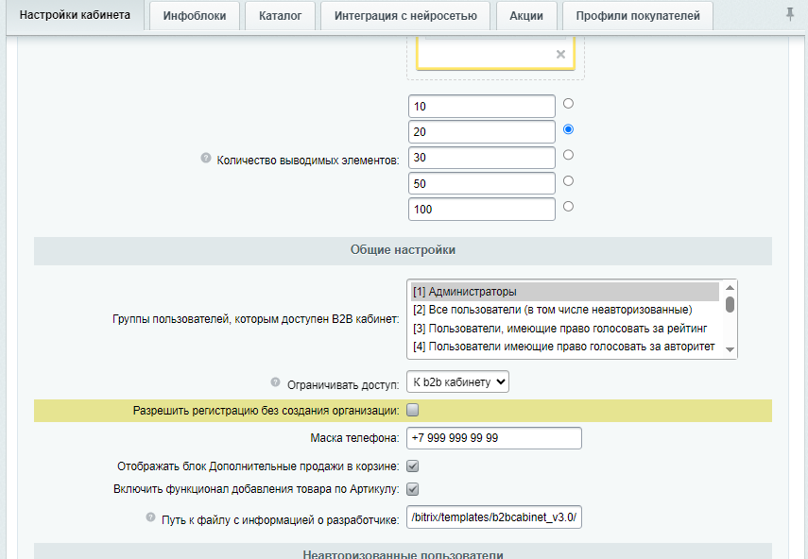Select [1] Администраторы in groups list

coord(565,292)
